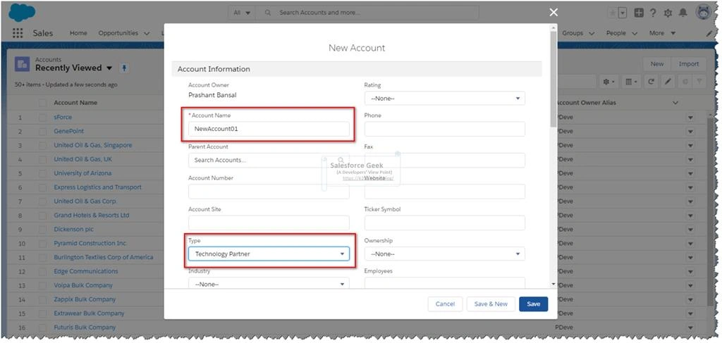This screenshot has height=343, width=722.
Task: Click the Phone input field
Action: [444, 129]
